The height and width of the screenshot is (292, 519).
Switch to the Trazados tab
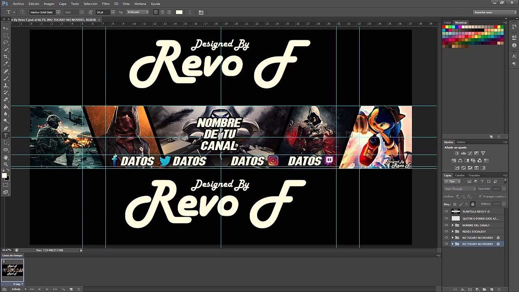pyautogui.click(x=474, y=175)
